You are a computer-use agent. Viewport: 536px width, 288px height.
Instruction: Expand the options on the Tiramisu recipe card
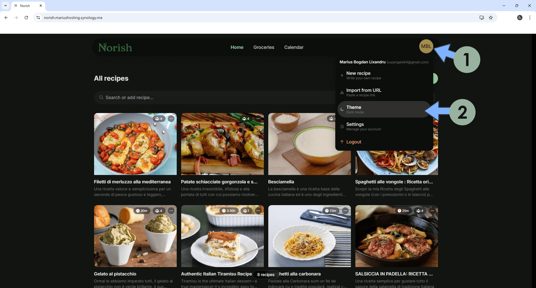(x=258, y=211)
